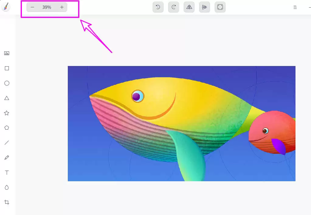Image resolution: width=311 pixels, height=215 pixels.
Task: Toggle fit-to-screen view
Action: pos(220,7)
